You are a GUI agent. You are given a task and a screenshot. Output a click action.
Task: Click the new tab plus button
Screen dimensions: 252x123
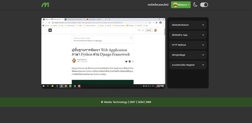[x=109, y=19]
